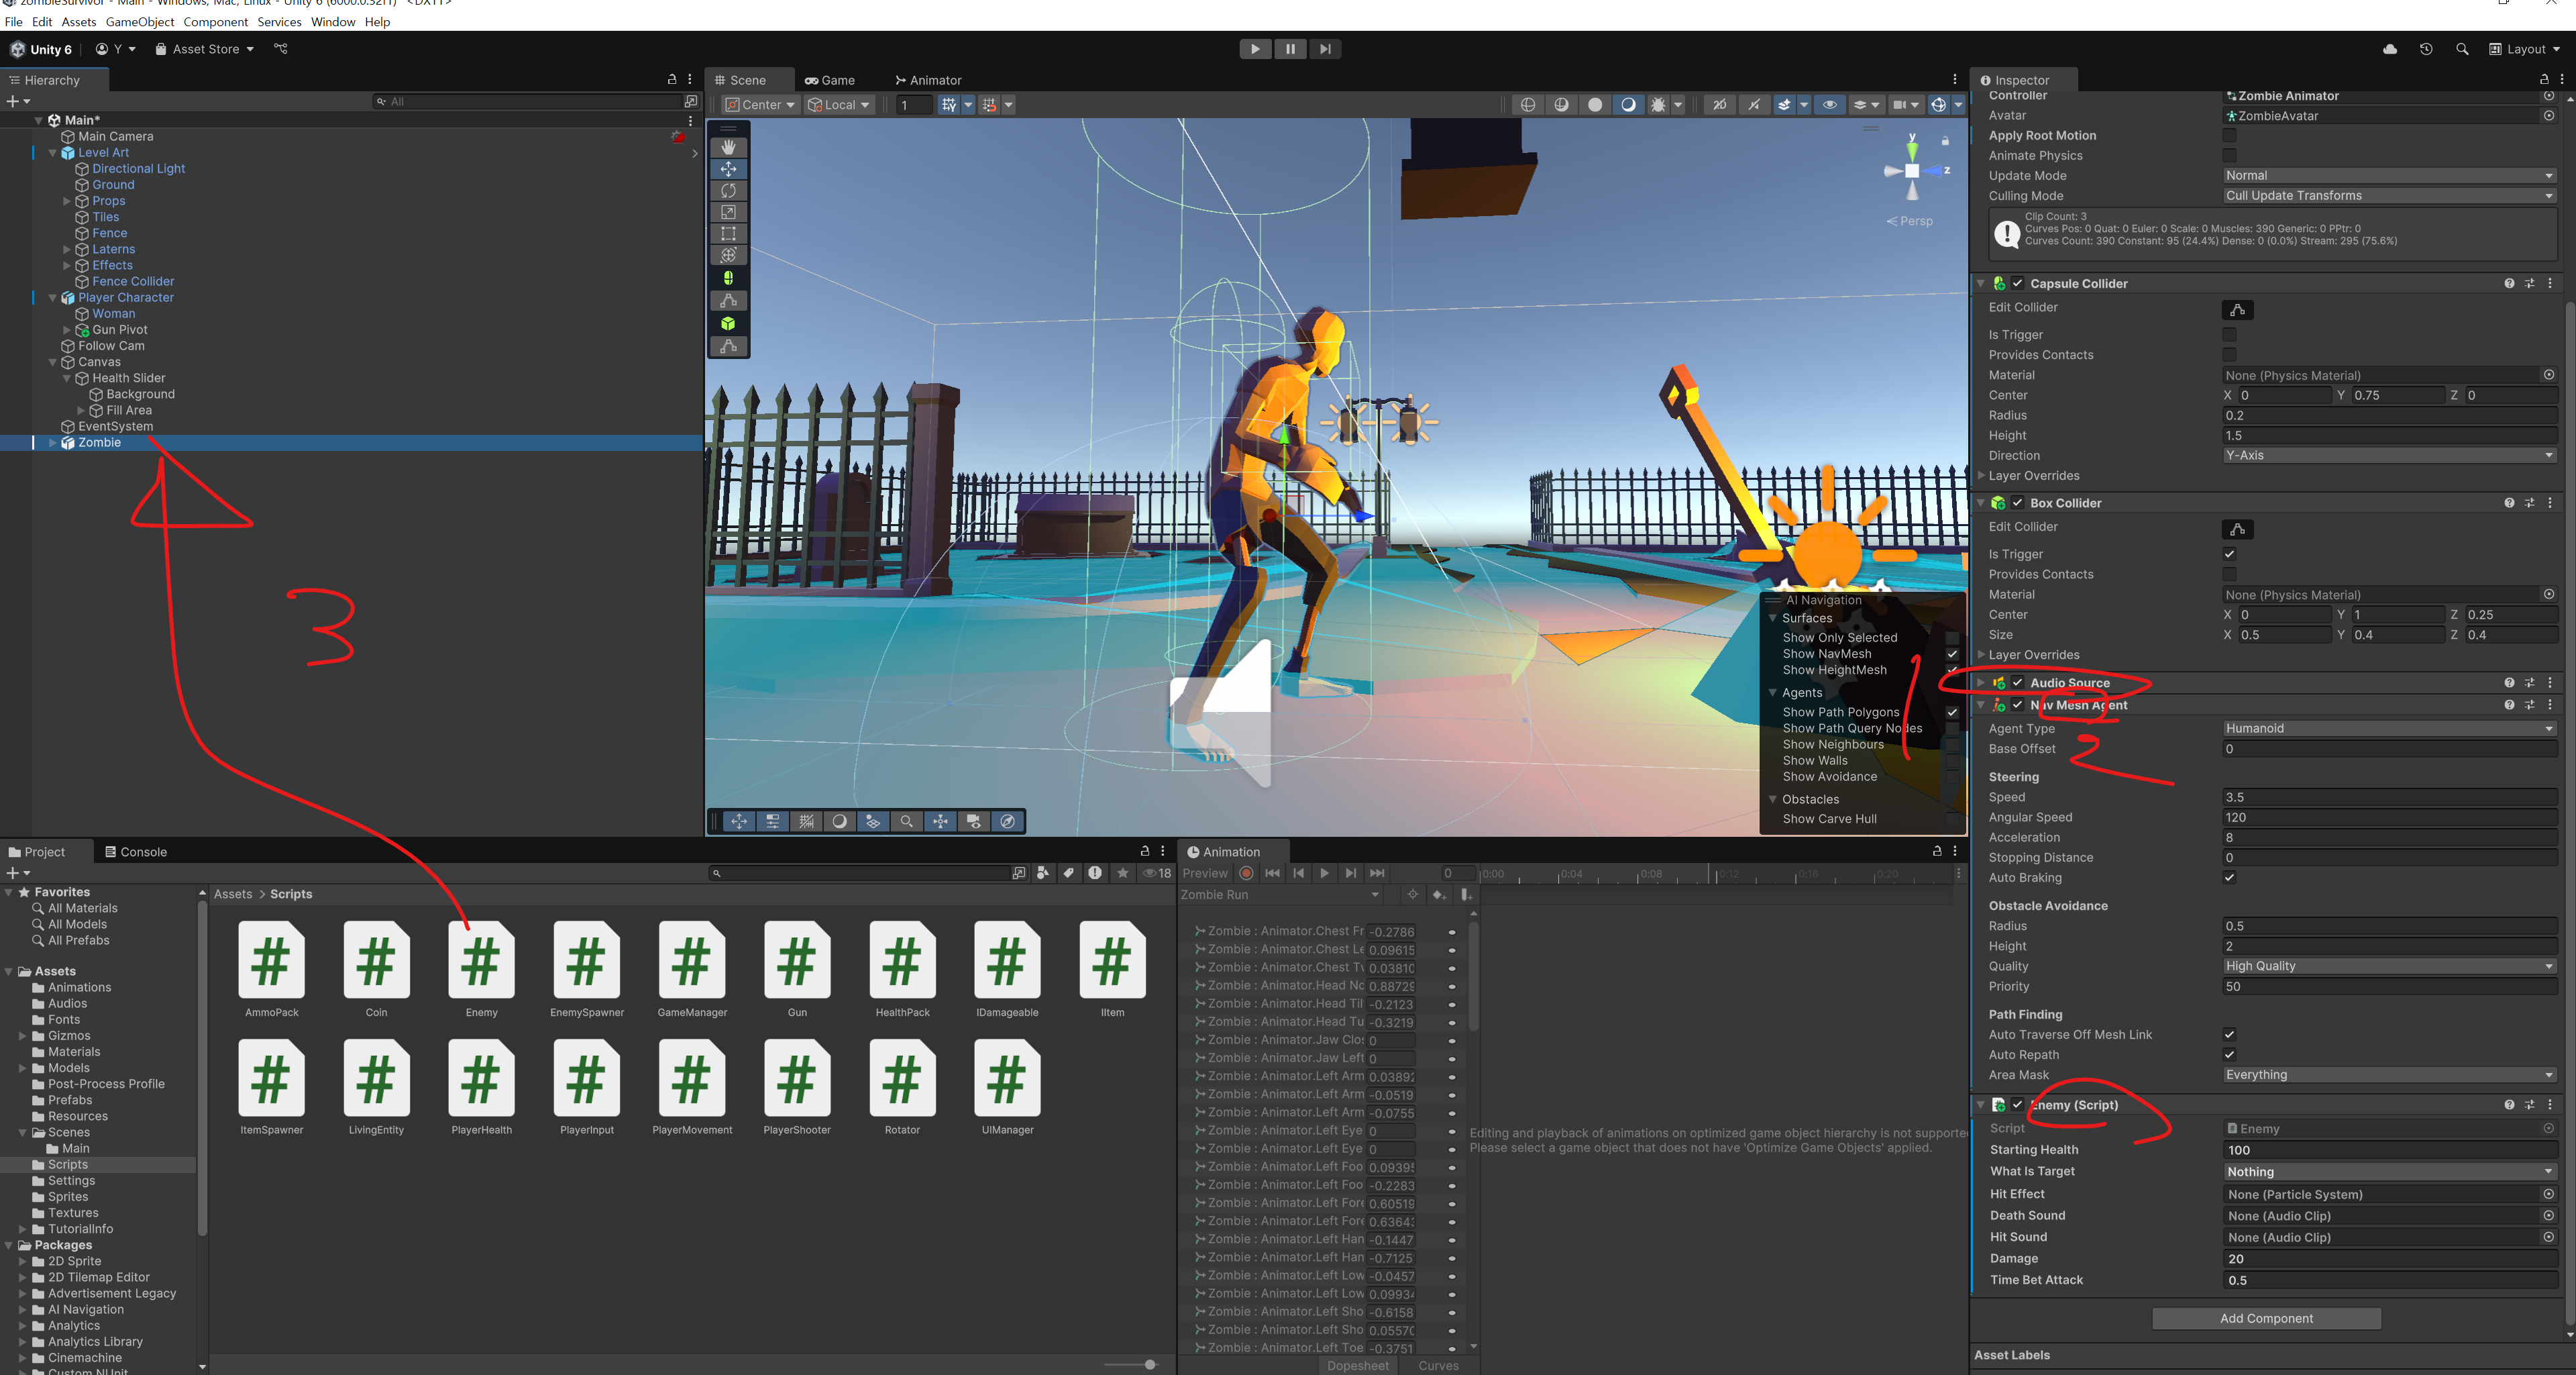Click the Starting Health input field

point(2388,1150)
